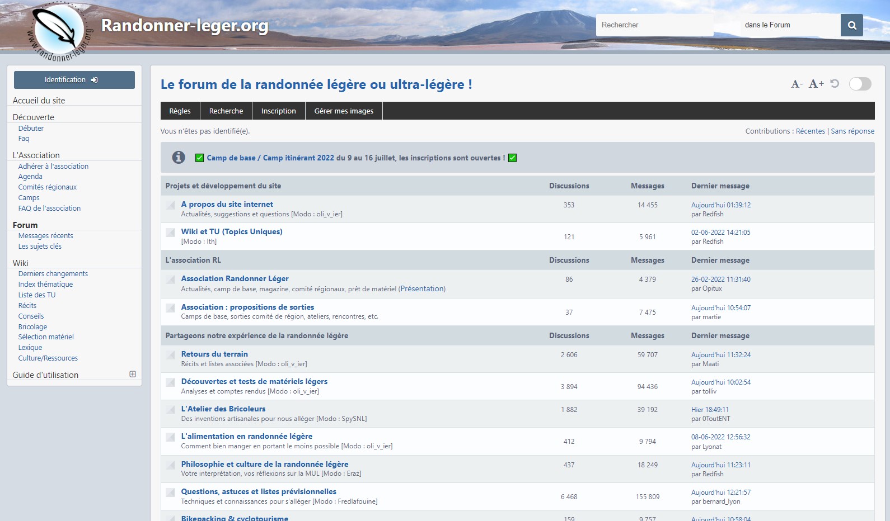Screen dimensions: 890x521
Task: Click the green checkmark before Camp de base
Action: 199,158
